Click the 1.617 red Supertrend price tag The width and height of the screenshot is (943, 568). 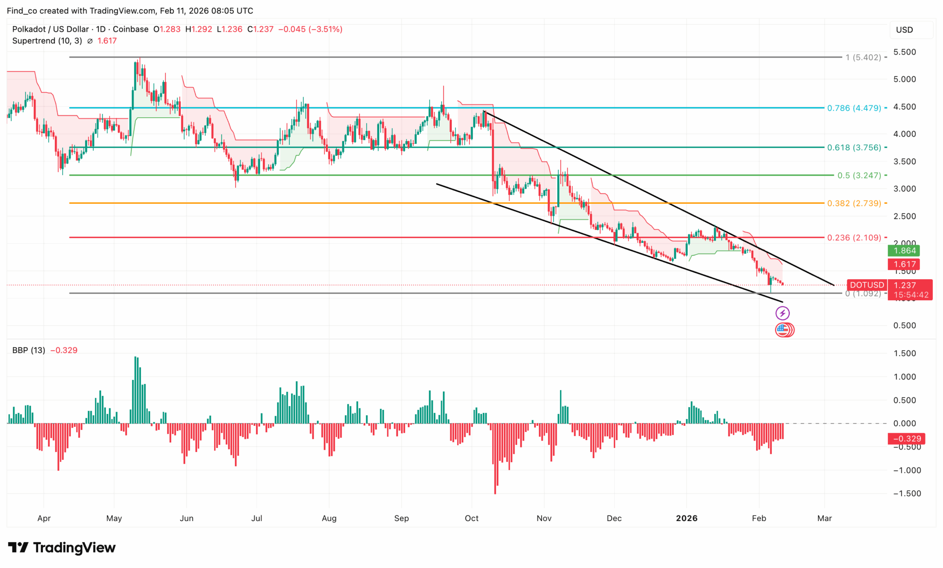[904, 264]
